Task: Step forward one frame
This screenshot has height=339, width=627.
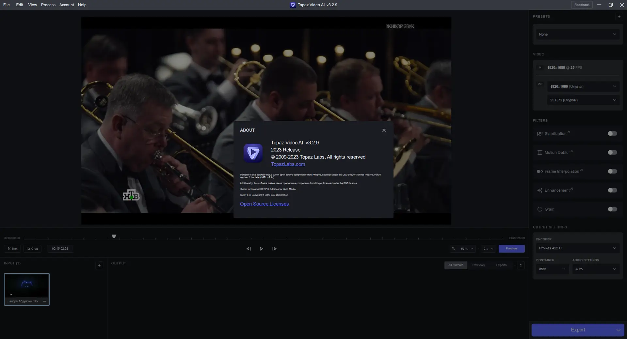Action: 274,249
